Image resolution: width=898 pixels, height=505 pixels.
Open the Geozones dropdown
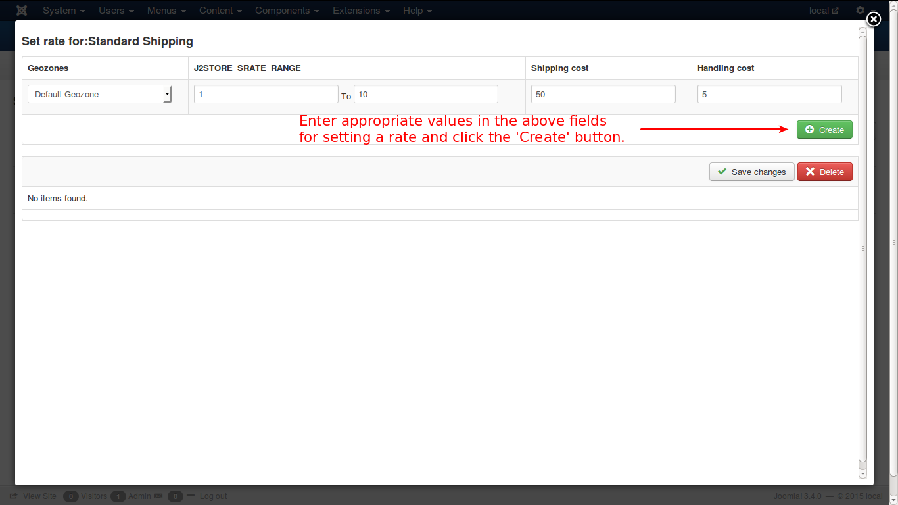click(99, 94)
